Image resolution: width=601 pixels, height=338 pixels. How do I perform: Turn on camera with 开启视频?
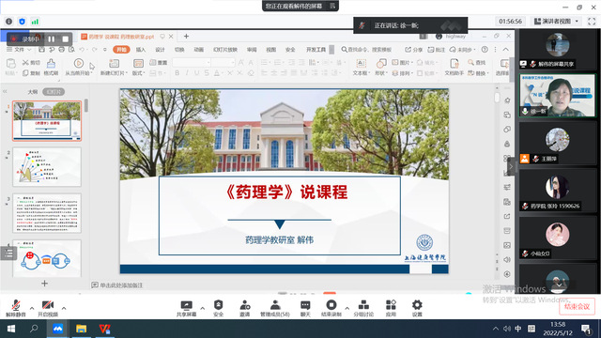tap(48, 309)
